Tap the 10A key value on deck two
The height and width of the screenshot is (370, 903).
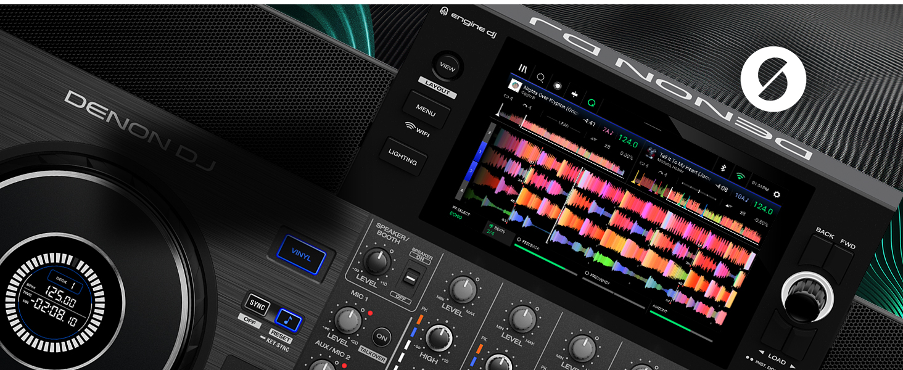coord(743,198)
